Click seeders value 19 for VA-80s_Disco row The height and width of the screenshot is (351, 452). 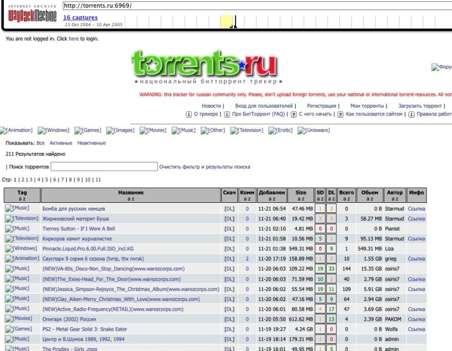point(320,269)
